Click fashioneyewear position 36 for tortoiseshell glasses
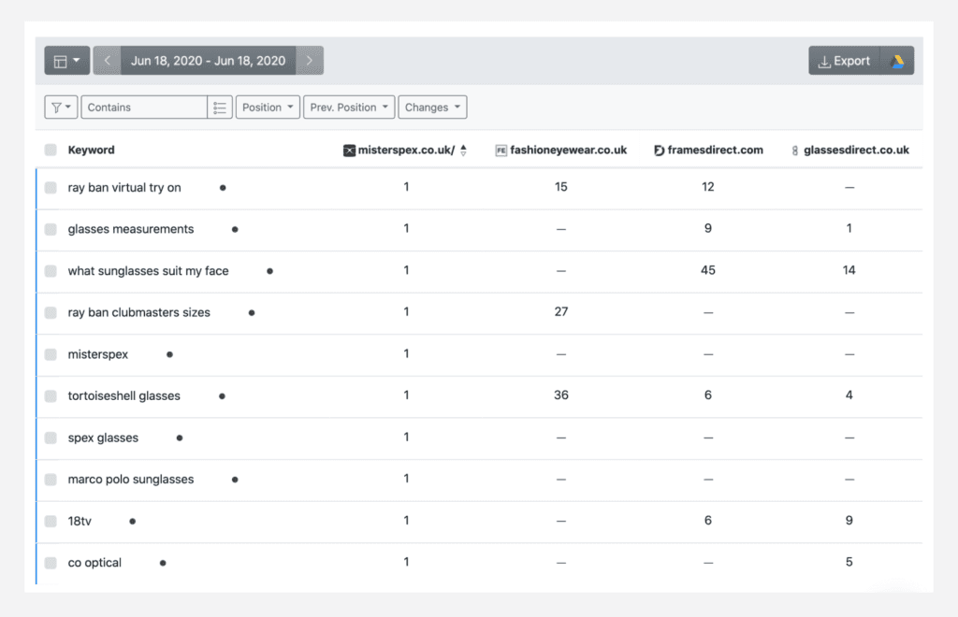 coord(561,395)
